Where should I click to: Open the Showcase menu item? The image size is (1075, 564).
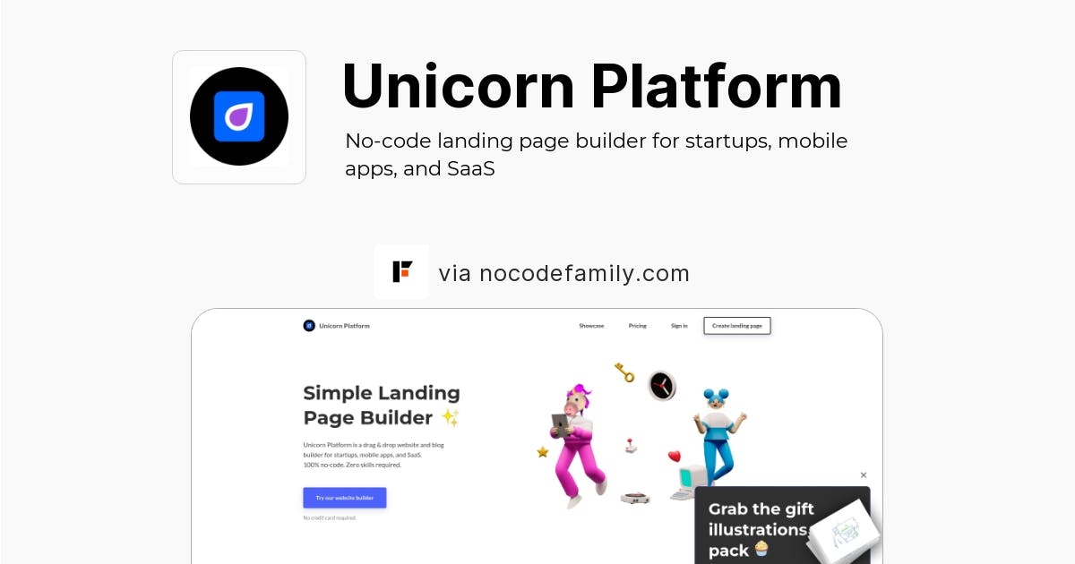tap(591, 326)
